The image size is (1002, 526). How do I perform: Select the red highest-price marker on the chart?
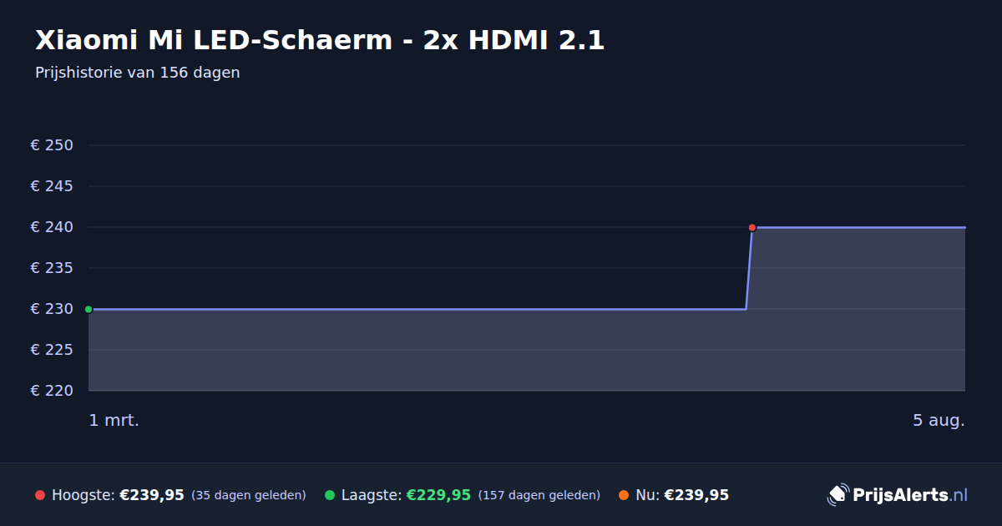pos(752,227)
